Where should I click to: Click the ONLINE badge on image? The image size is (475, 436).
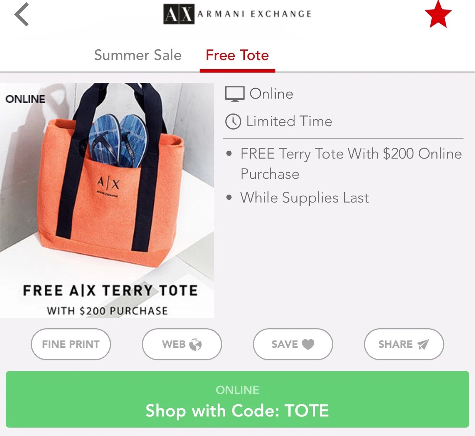[x=25, y=99]
